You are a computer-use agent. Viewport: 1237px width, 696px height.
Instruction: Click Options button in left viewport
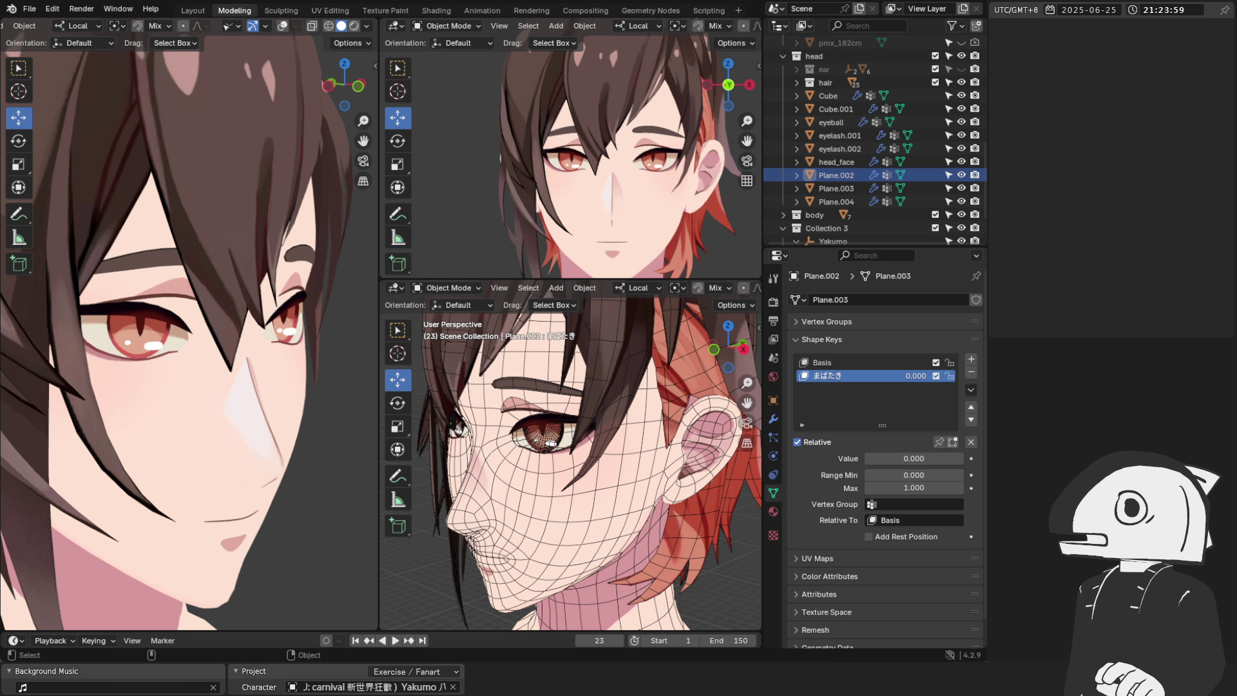352,43
